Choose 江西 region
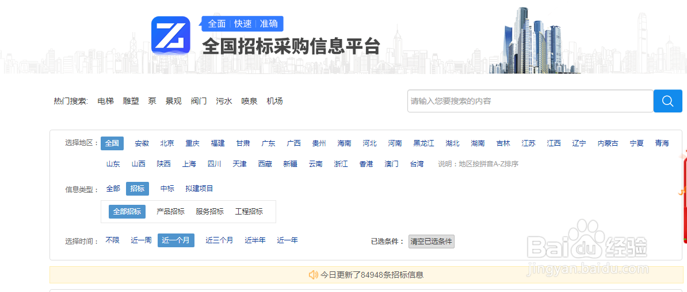The width and height of the screenshot is (687, 292). coord(554,143)
